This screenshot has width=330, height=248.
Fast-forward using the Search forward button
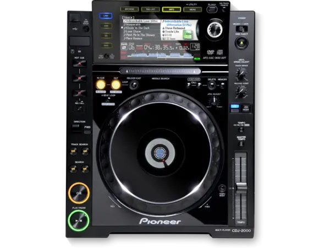click(85, 169)
